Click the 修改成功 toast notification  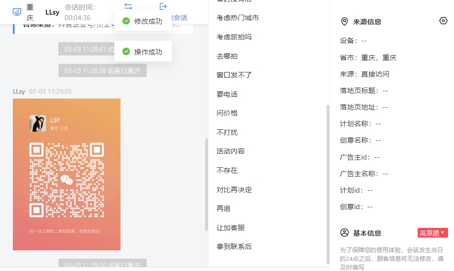point(143,21)
